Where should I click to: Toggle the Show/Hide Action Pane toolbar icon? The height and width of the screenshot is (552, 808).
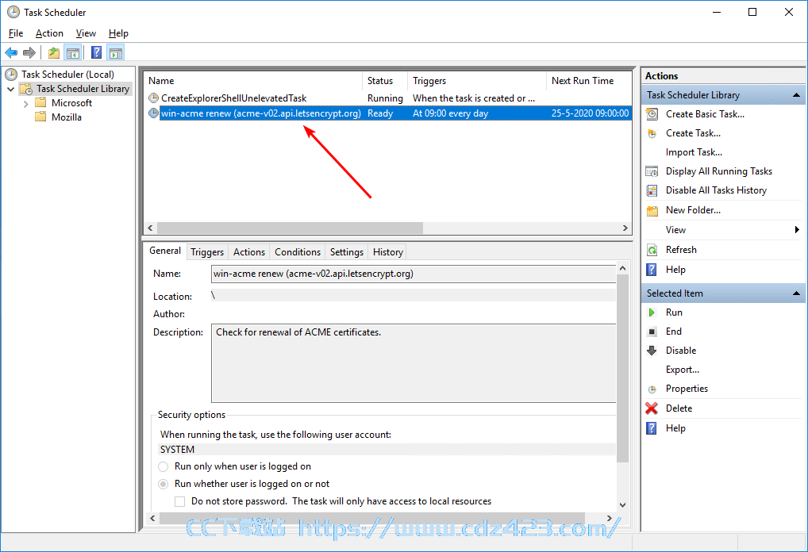tap(116, 52)
